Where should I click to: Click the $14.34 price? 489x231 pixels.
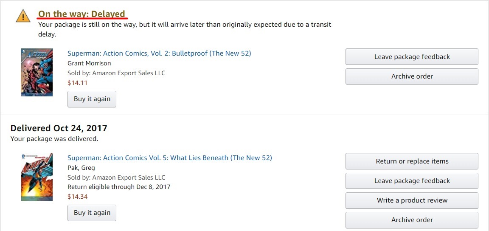[77, 197]
